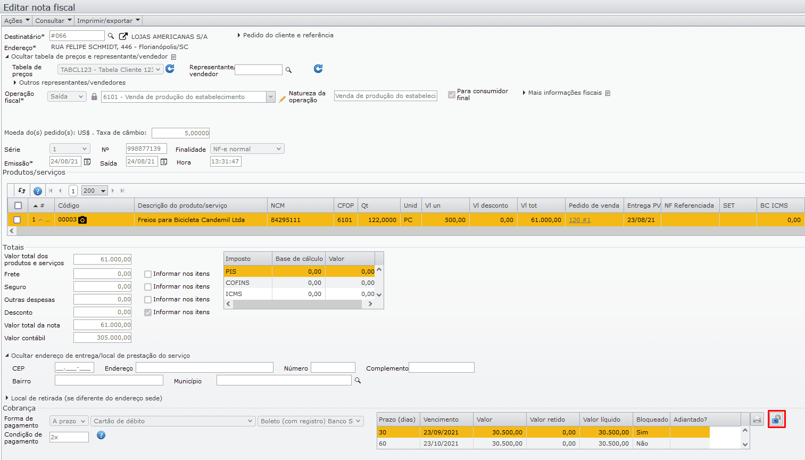Open the Emissão date calendar picker
Image resolution: width=805 pixels, height=460 pixels.
pos(87,162)
